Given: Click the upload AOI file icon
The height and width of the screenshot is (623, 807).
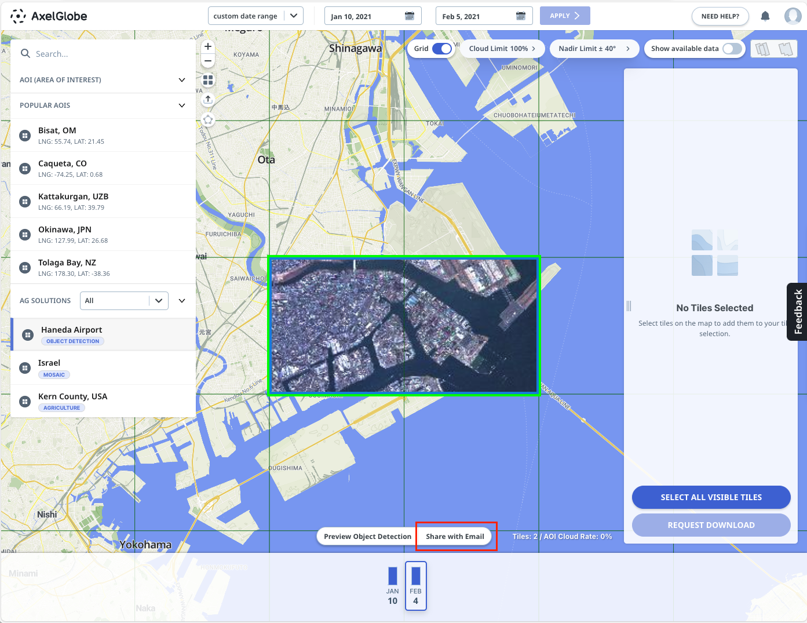Looking at the screenshot, I should (x=208, y=100).
